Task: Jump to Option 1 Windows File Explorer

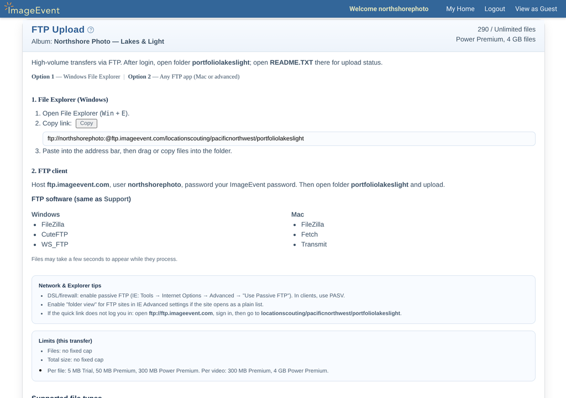Action: pos(76,77)
